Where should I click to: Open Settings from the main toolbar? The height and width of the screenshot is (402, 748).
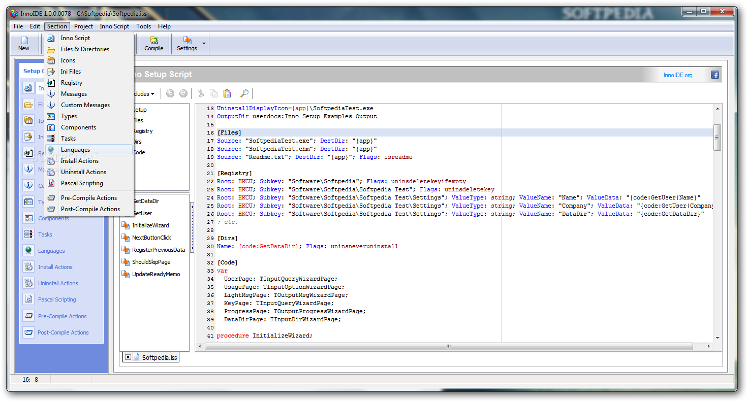186,44
